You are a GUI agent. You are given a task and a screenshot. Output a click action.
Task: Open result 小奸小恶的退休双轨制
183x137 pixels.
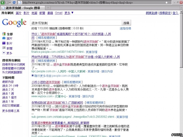point(46,82)
